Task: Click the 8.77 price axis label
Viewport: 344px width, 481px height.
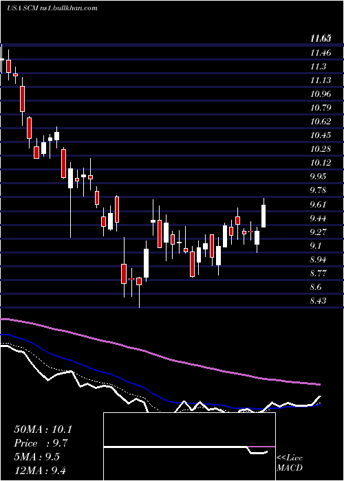Action: point(318,273)
